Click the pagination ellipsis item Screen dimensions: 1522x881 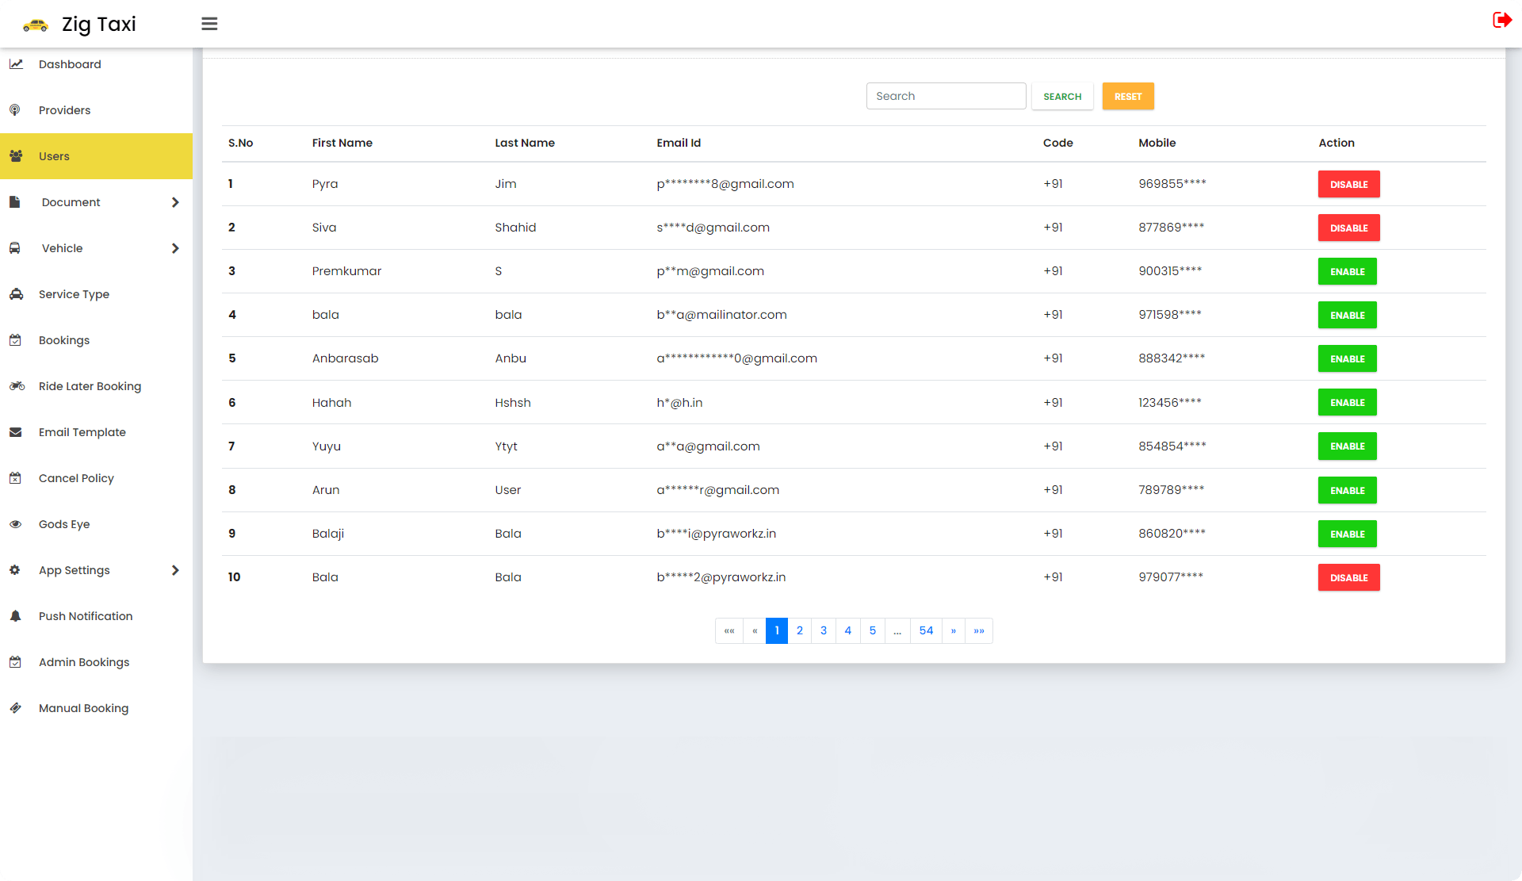(897, 630)
